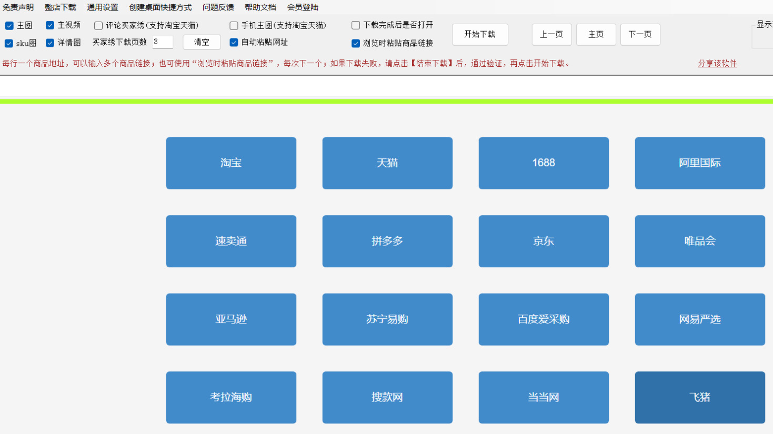
Task: Select the 唯品会 platform tile
Action: coord(700,241)
